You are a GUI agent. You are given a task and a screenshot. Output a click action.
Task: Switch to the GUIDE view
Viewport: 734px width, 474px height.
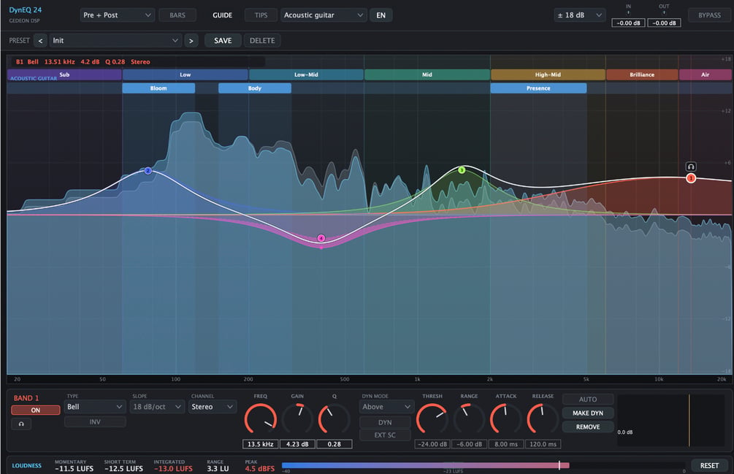coord(222,15)
